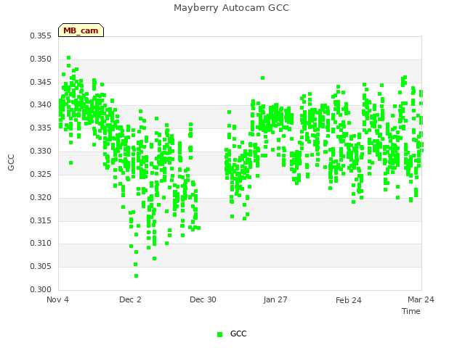Click the 0.325 y-axis tick label

[x=41, y=174]
